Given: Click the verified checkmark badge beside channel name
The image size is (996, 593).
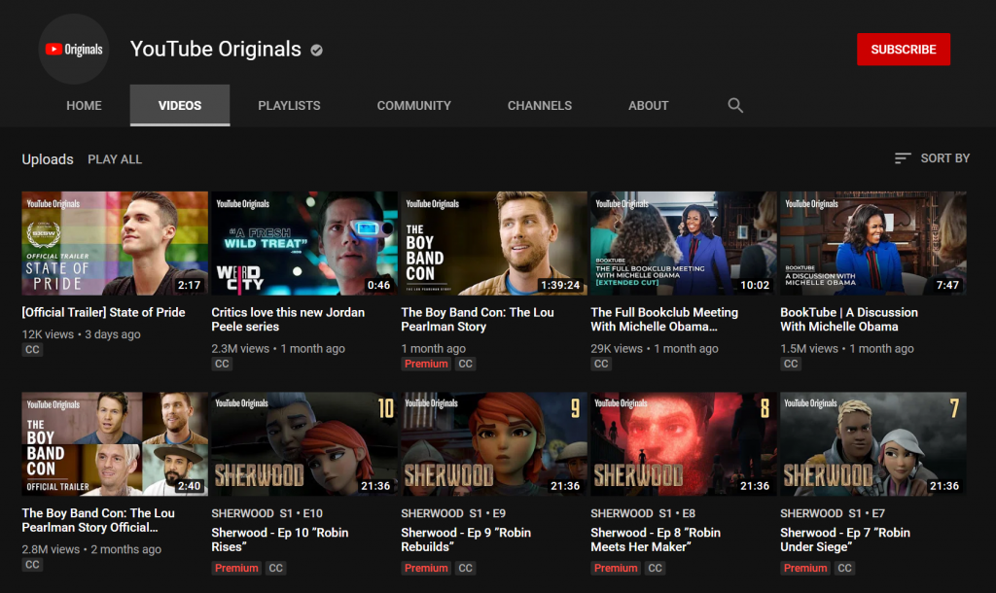Looking at the screenshot, I should [316, 51].
